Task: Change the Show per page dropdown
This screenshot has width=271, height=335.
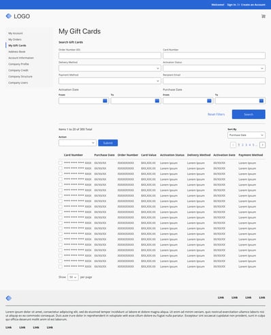Action: pyautogui.click(x=73, y=277)
